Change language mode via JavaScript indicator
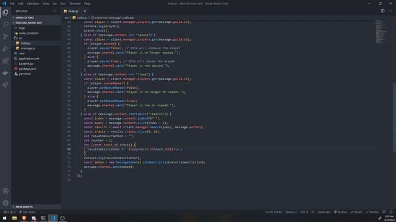This screenshot has height=222, width=396. 324,212
